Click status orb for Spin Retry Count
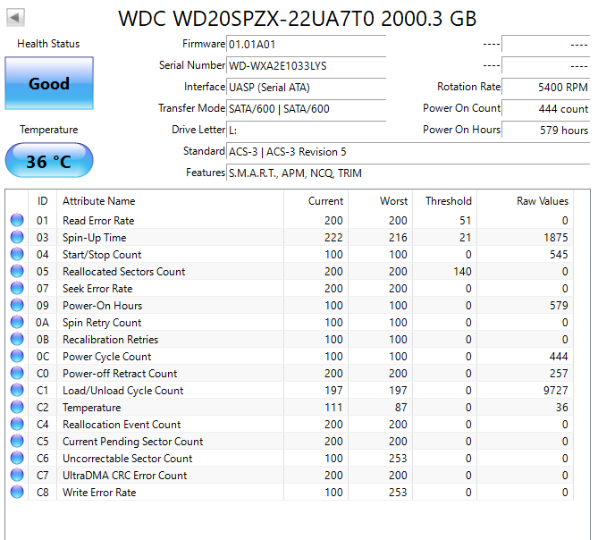The width and height of the screenshot is (598, 540). (x=17, y=322)
